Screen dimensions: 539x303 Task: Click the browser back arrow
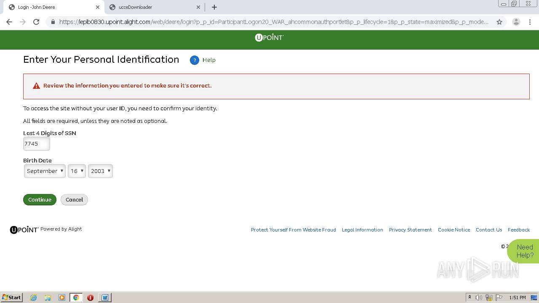point(9,22)
